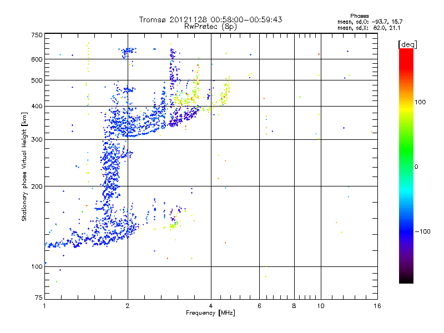Viewport: 444px width, 333px height.
Task: Click the 'mean, sd,X: 82.0, 21.1' phase text
Action: coord(369,28)
